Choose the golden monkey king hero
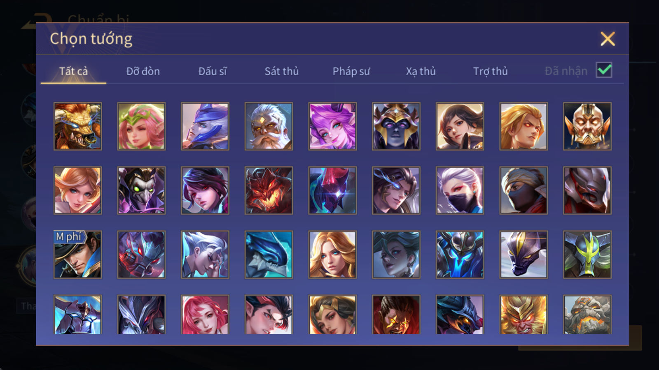The image size is (659, 370). (523, 314)
